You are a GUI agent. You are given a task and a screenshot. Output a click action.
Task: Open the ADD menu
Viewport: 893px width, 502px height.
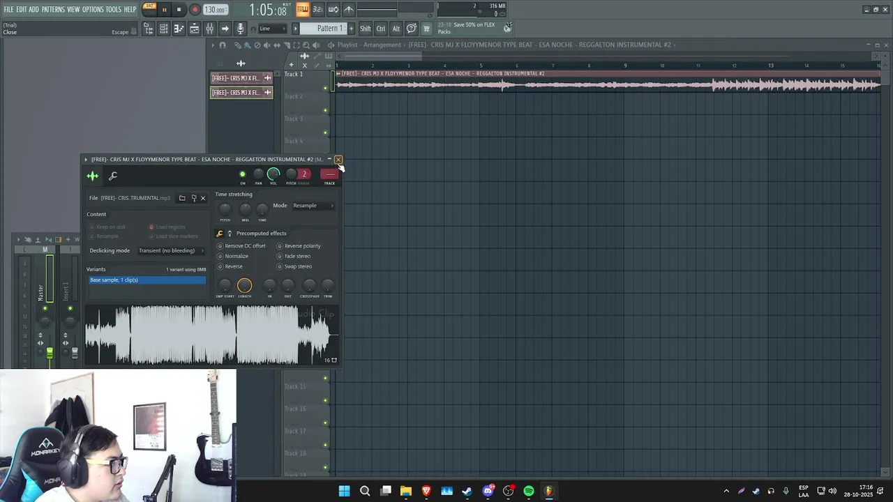point(33,9)
